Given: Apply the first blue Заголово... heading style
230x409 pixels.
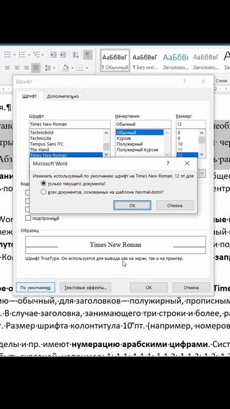Looking at the screenshot, I should pos(176,61).
